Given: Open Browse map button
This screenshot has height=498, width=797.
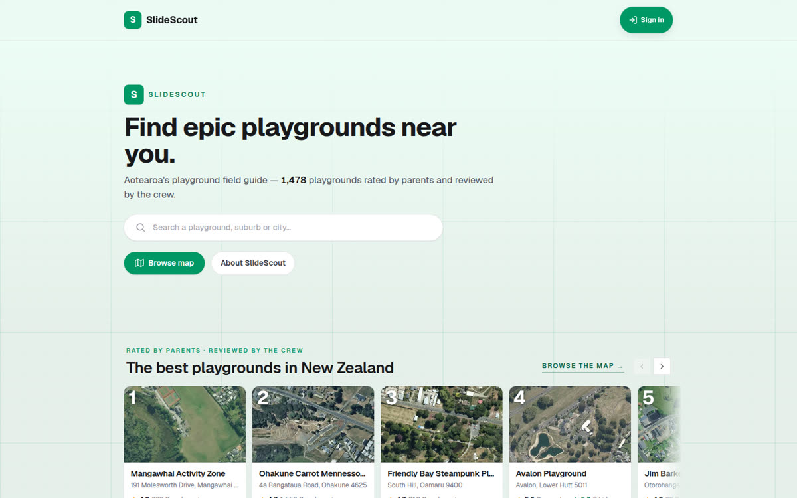Looking at the screenshot, I should pyautogui.click(x=164, y=263).
